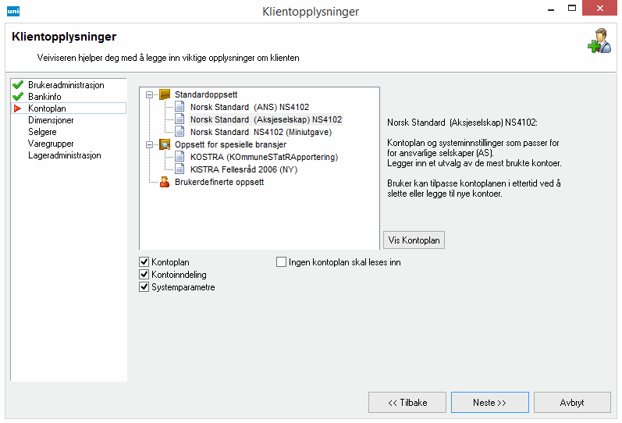Open the Lageradministrasjon step

[x=64, y=155]
